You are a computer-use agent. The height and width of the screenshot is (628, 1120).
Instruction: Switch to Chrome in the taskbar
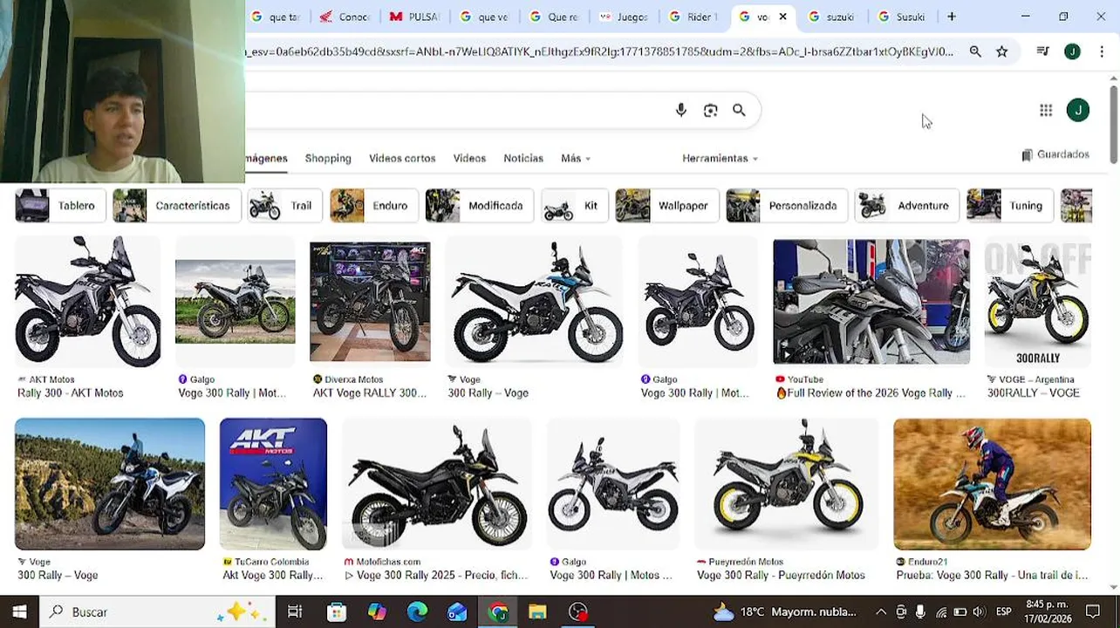[498, 612]
